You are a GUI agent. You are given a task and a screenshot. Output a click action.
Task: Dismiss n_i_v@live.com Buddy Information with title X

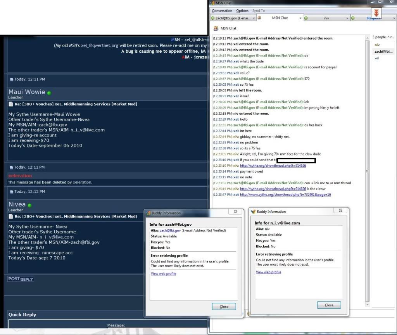(340, 210)
